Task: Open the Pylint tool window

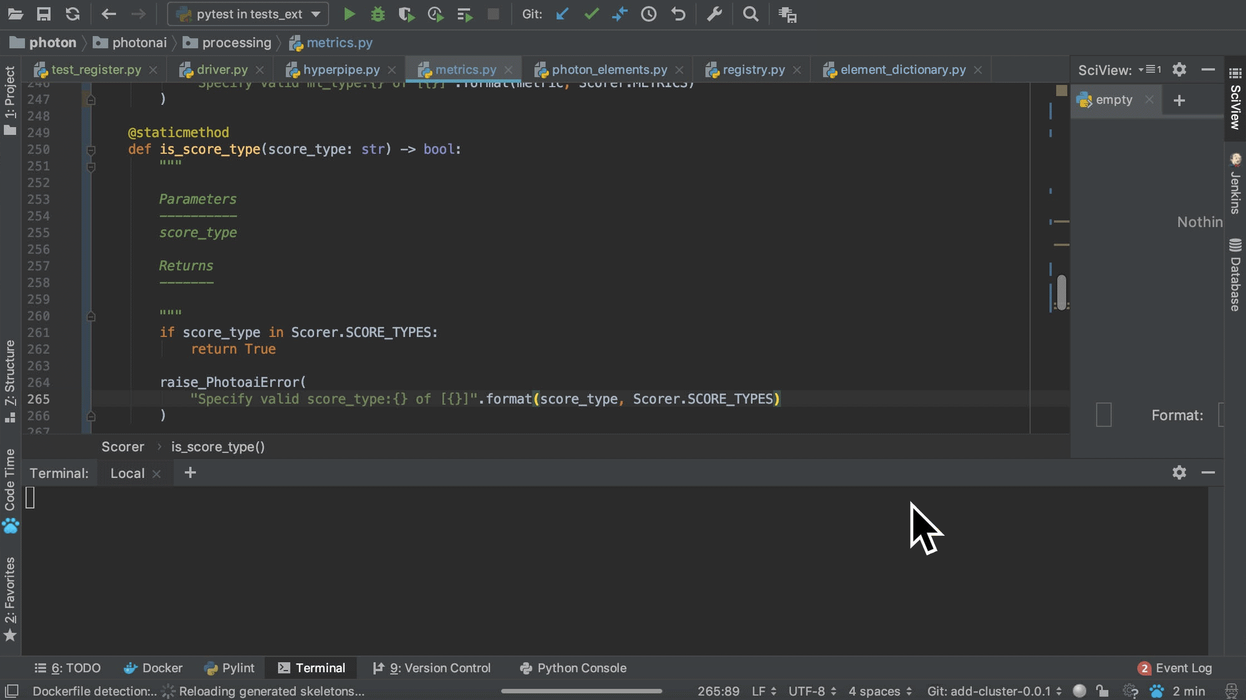Action: click(229, 668)
